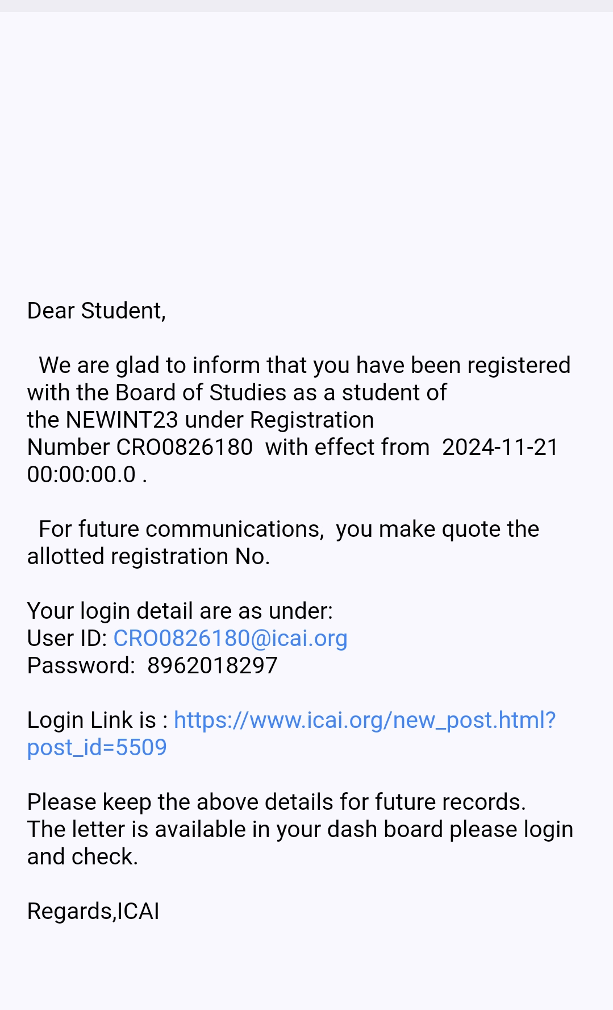Click the 'For future communications' line
Image resolution: width=613 pixels, height=1010 pixels.
coord(289,529)
